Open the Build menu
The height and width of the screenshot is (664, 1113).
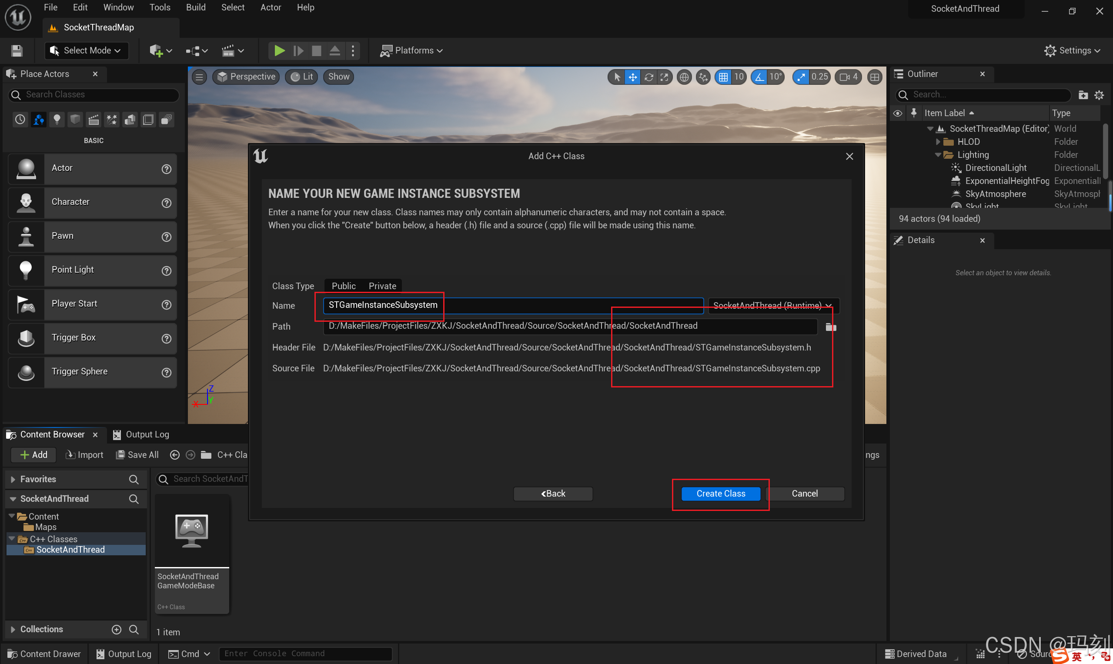(x=196, y=7)
